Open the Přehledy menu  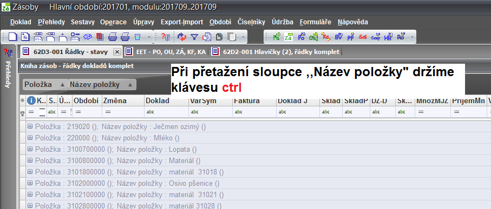[x=51, y=22]
